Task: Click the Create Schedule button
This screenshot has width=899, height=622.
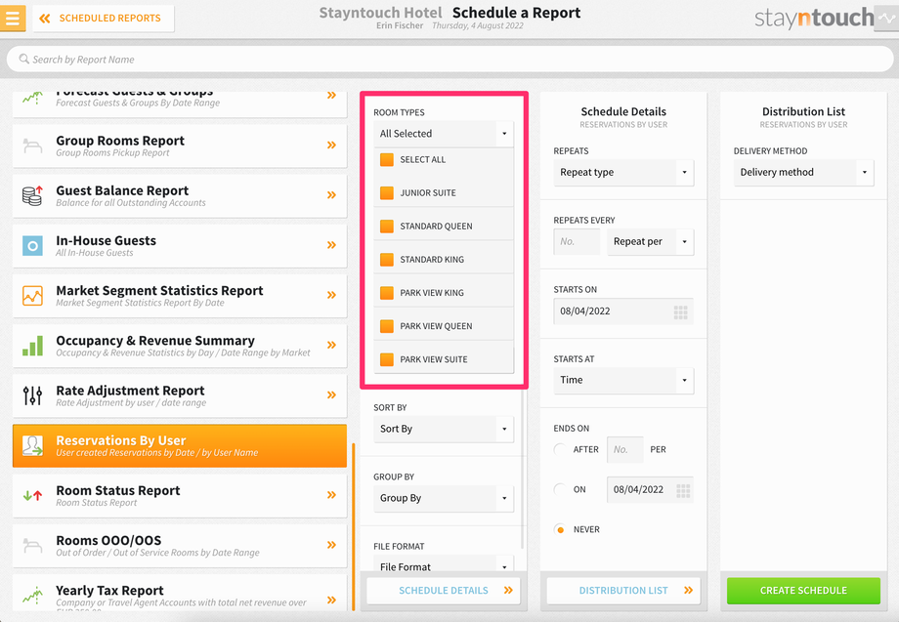Action: click(803, 591)
